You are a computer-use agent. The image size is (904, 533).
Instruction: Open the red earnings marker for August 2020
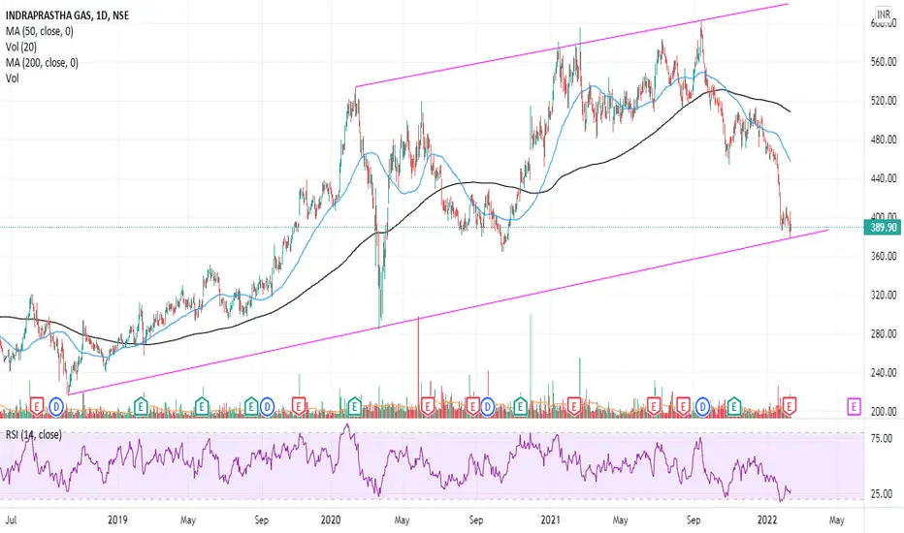tap(472, 407)
